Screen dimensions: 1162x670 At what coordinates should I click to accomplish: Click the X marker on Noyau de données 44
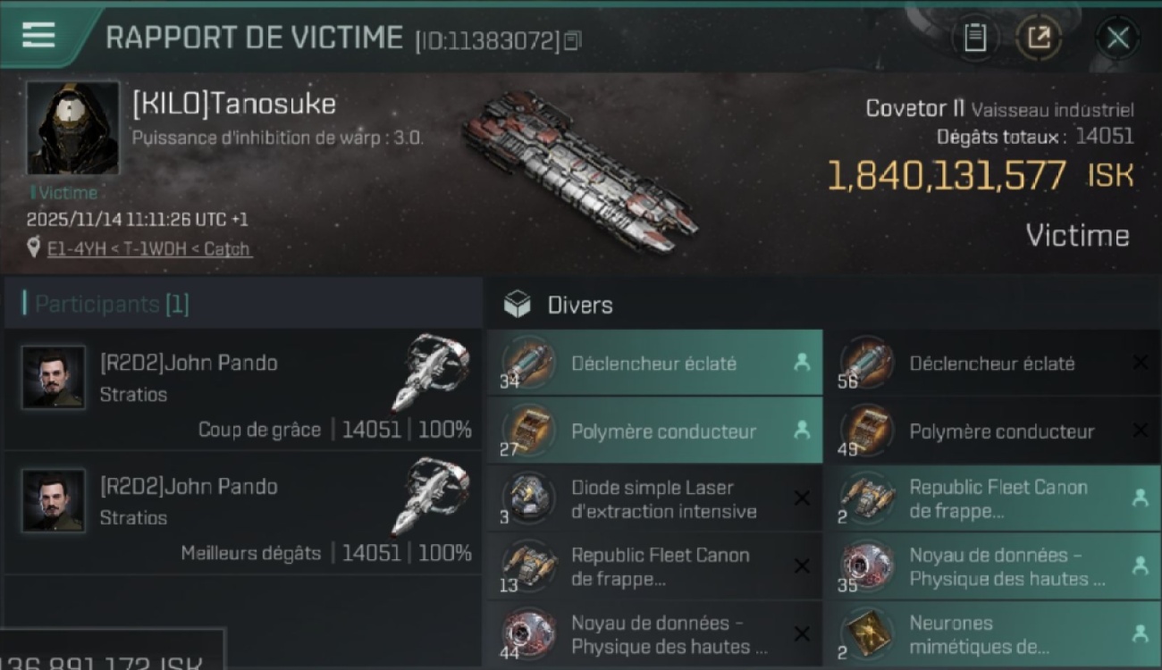pos(802,633)
